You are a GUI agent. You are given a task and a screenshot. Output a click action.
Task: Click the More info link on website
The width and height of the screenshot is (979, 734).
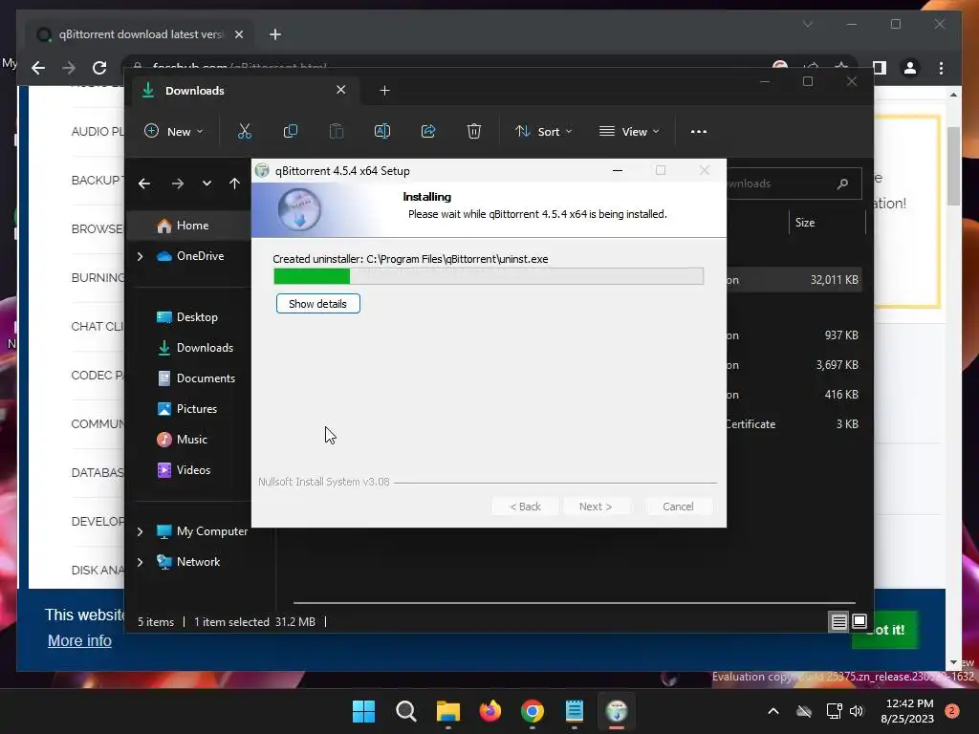80,641
